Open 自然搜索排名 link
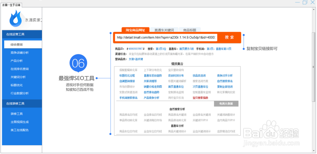Screen dimensions: 317x154 225,81
